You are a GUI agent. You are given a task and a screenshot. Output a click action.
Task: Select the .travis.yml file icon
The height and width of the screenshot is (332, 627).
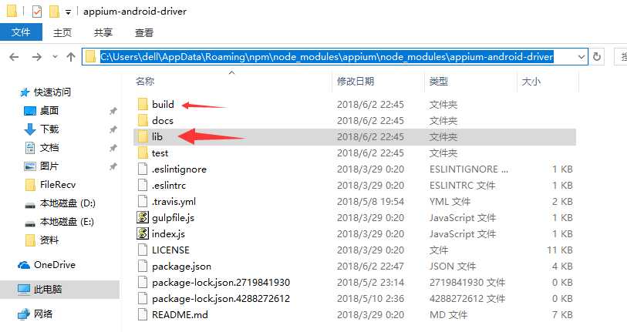click(143, 201)
